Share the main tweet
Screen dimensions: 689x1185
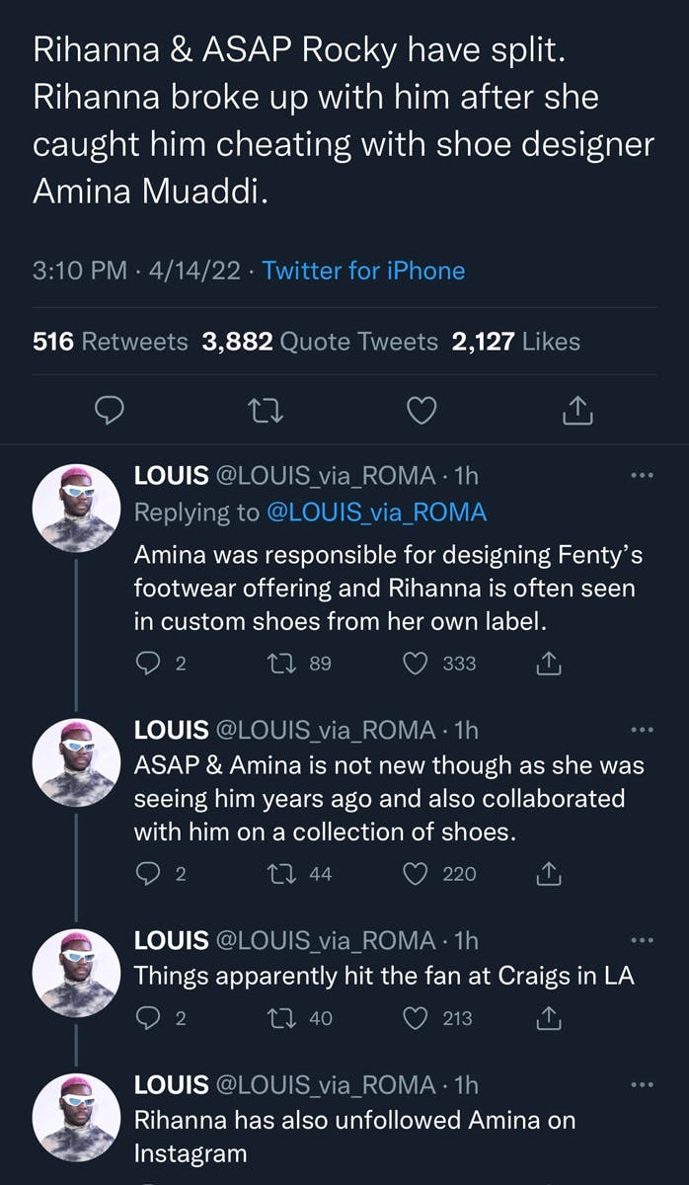pyautogui.click(x=576, y=410)
